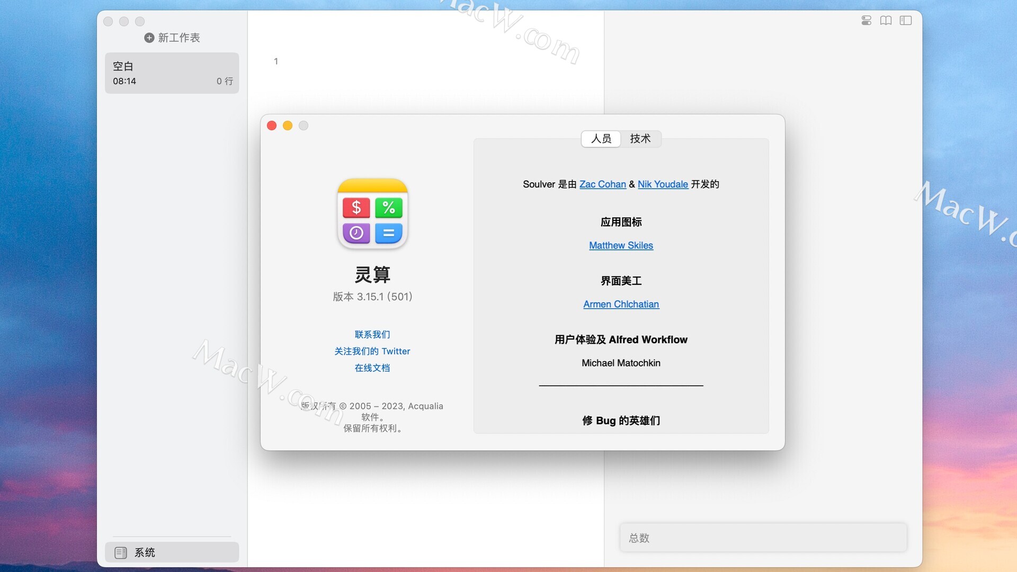Click the system sheets icon in sidebar footer
Viewport: 1017px width, 572px height.
(x=121, y=552)
